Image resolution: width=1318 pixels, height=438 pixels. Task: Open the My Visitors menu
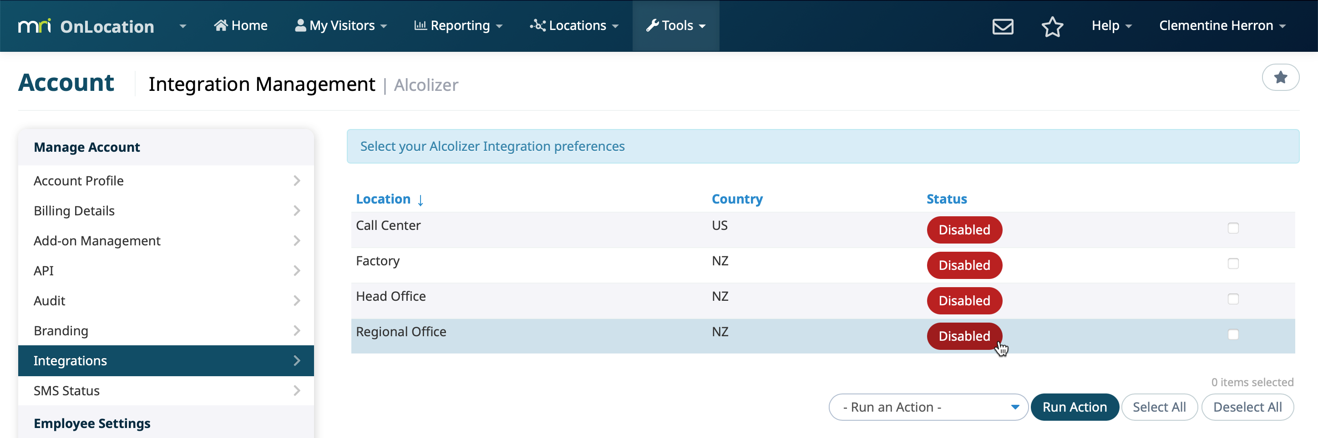pos(341,25)
